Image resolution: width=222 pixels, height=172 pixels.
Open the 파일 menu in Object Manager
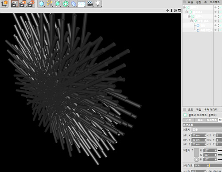190,2
